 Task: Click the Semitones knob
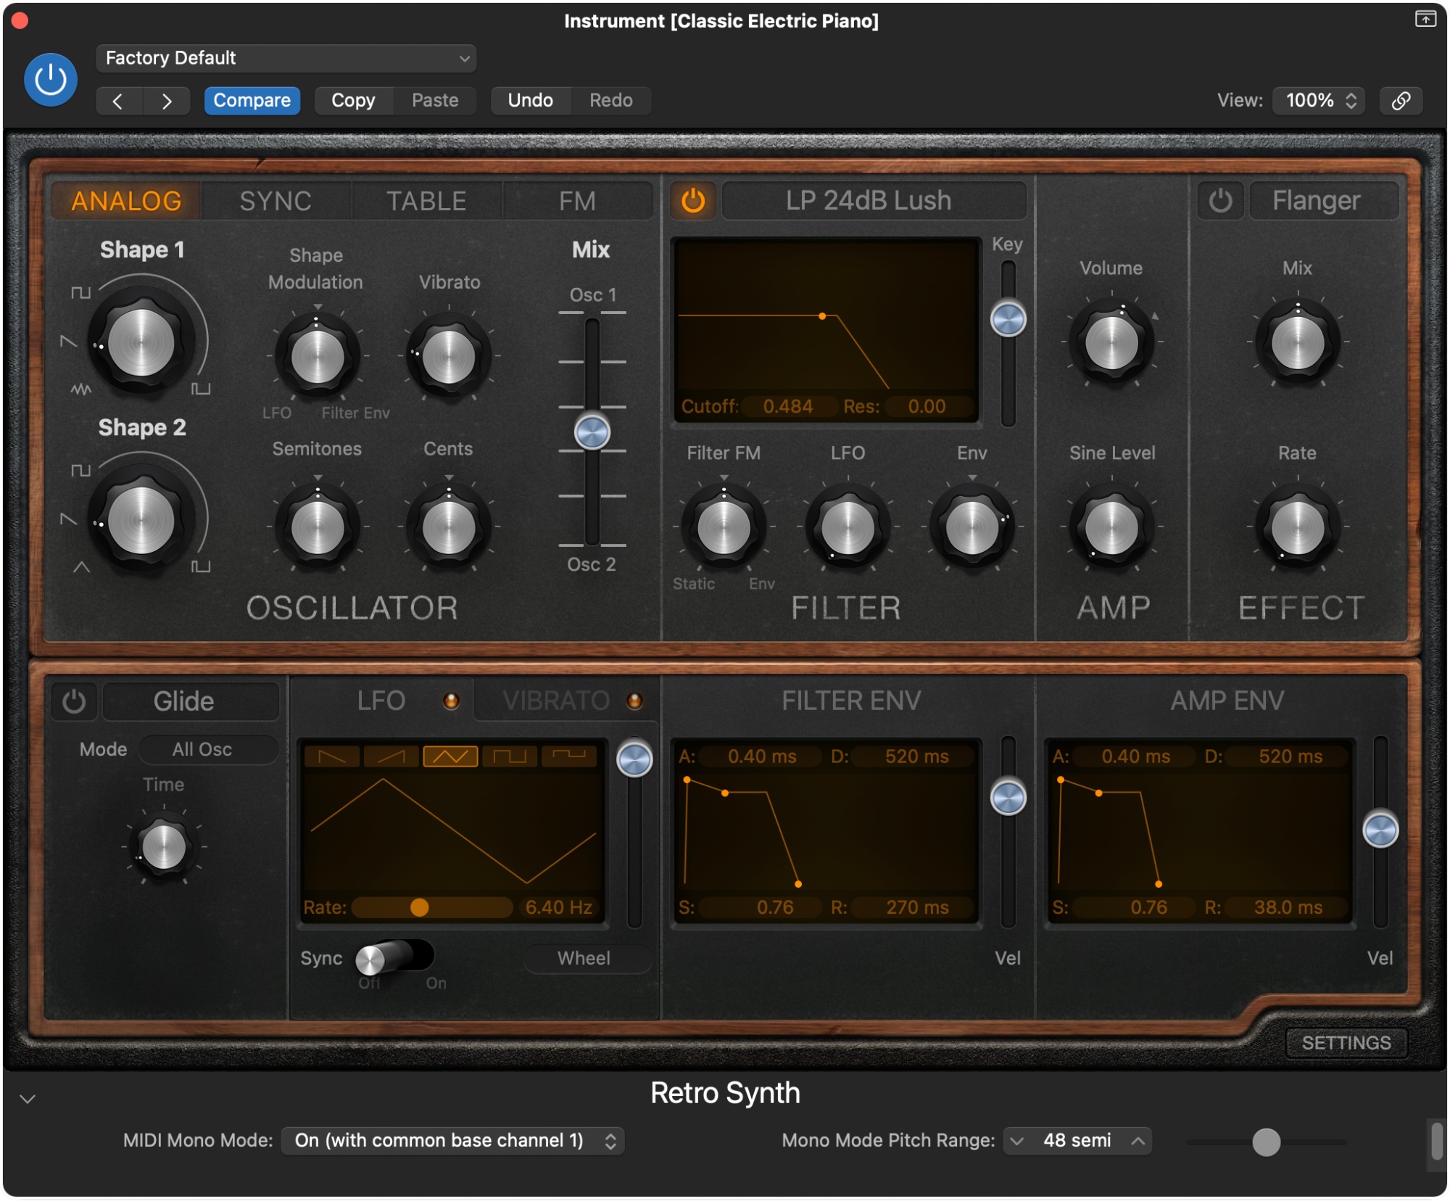coord(318,527)
